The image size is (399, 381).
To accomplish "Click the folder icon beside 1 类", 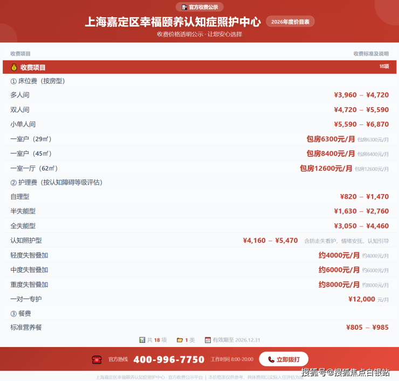I will point(180,340).
